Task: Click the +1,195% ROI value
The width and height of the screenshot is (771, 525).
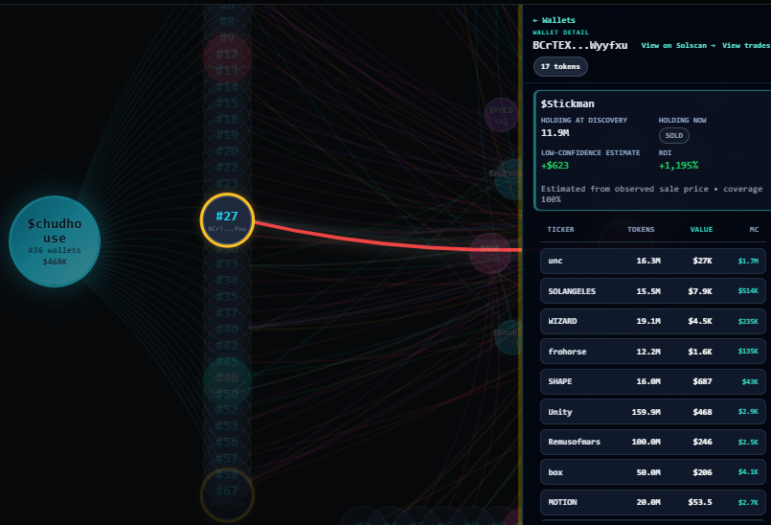Action: pyautogui.click(x=678, y=166)
